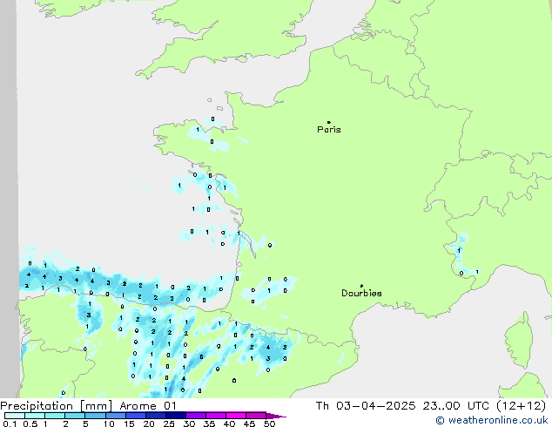The height and width of the screenshot is (427, 552).
Task: Click the '10' legend scale value
Action: [109, 424]
